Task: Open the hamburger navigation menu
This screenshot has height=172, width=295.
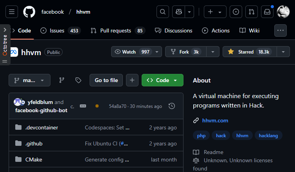Action: [x=12, y=12]
